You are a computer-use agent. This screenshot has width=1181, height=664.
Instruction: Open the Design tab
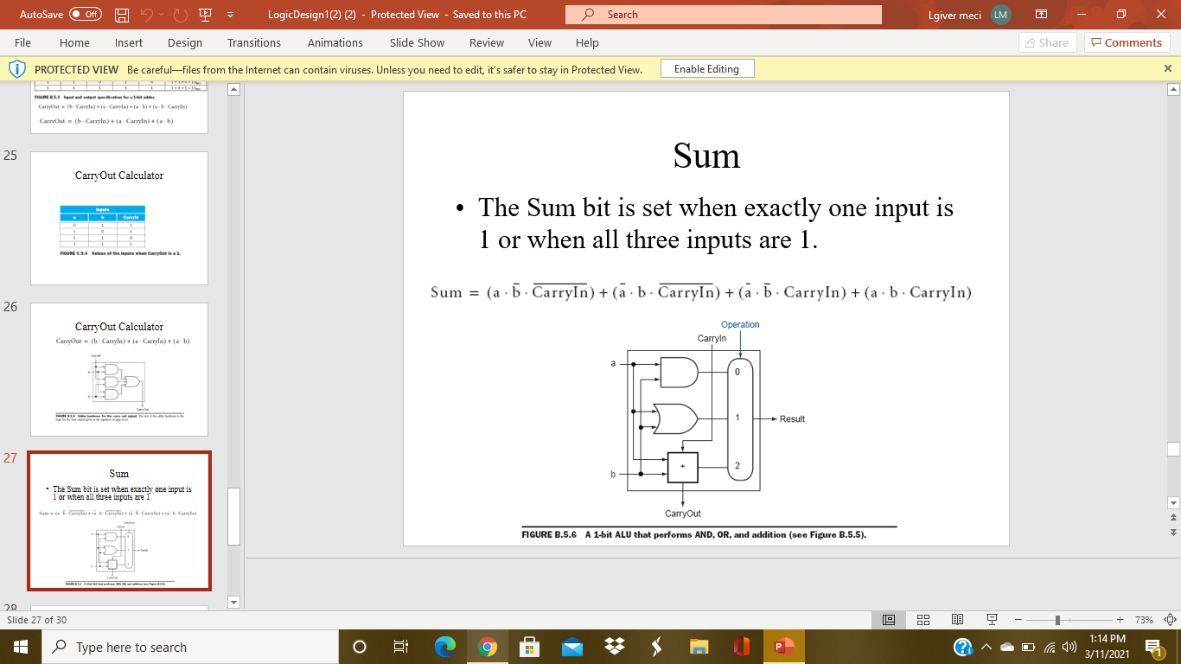(185, 42)
